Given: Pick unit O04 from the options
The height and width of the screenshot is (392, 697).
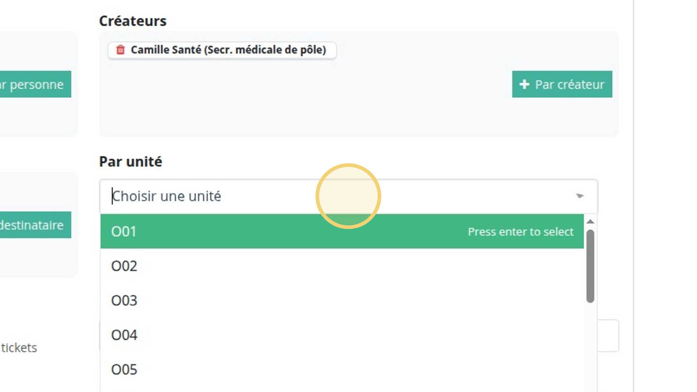Looking at the screenshot, I should click(342, 335).
